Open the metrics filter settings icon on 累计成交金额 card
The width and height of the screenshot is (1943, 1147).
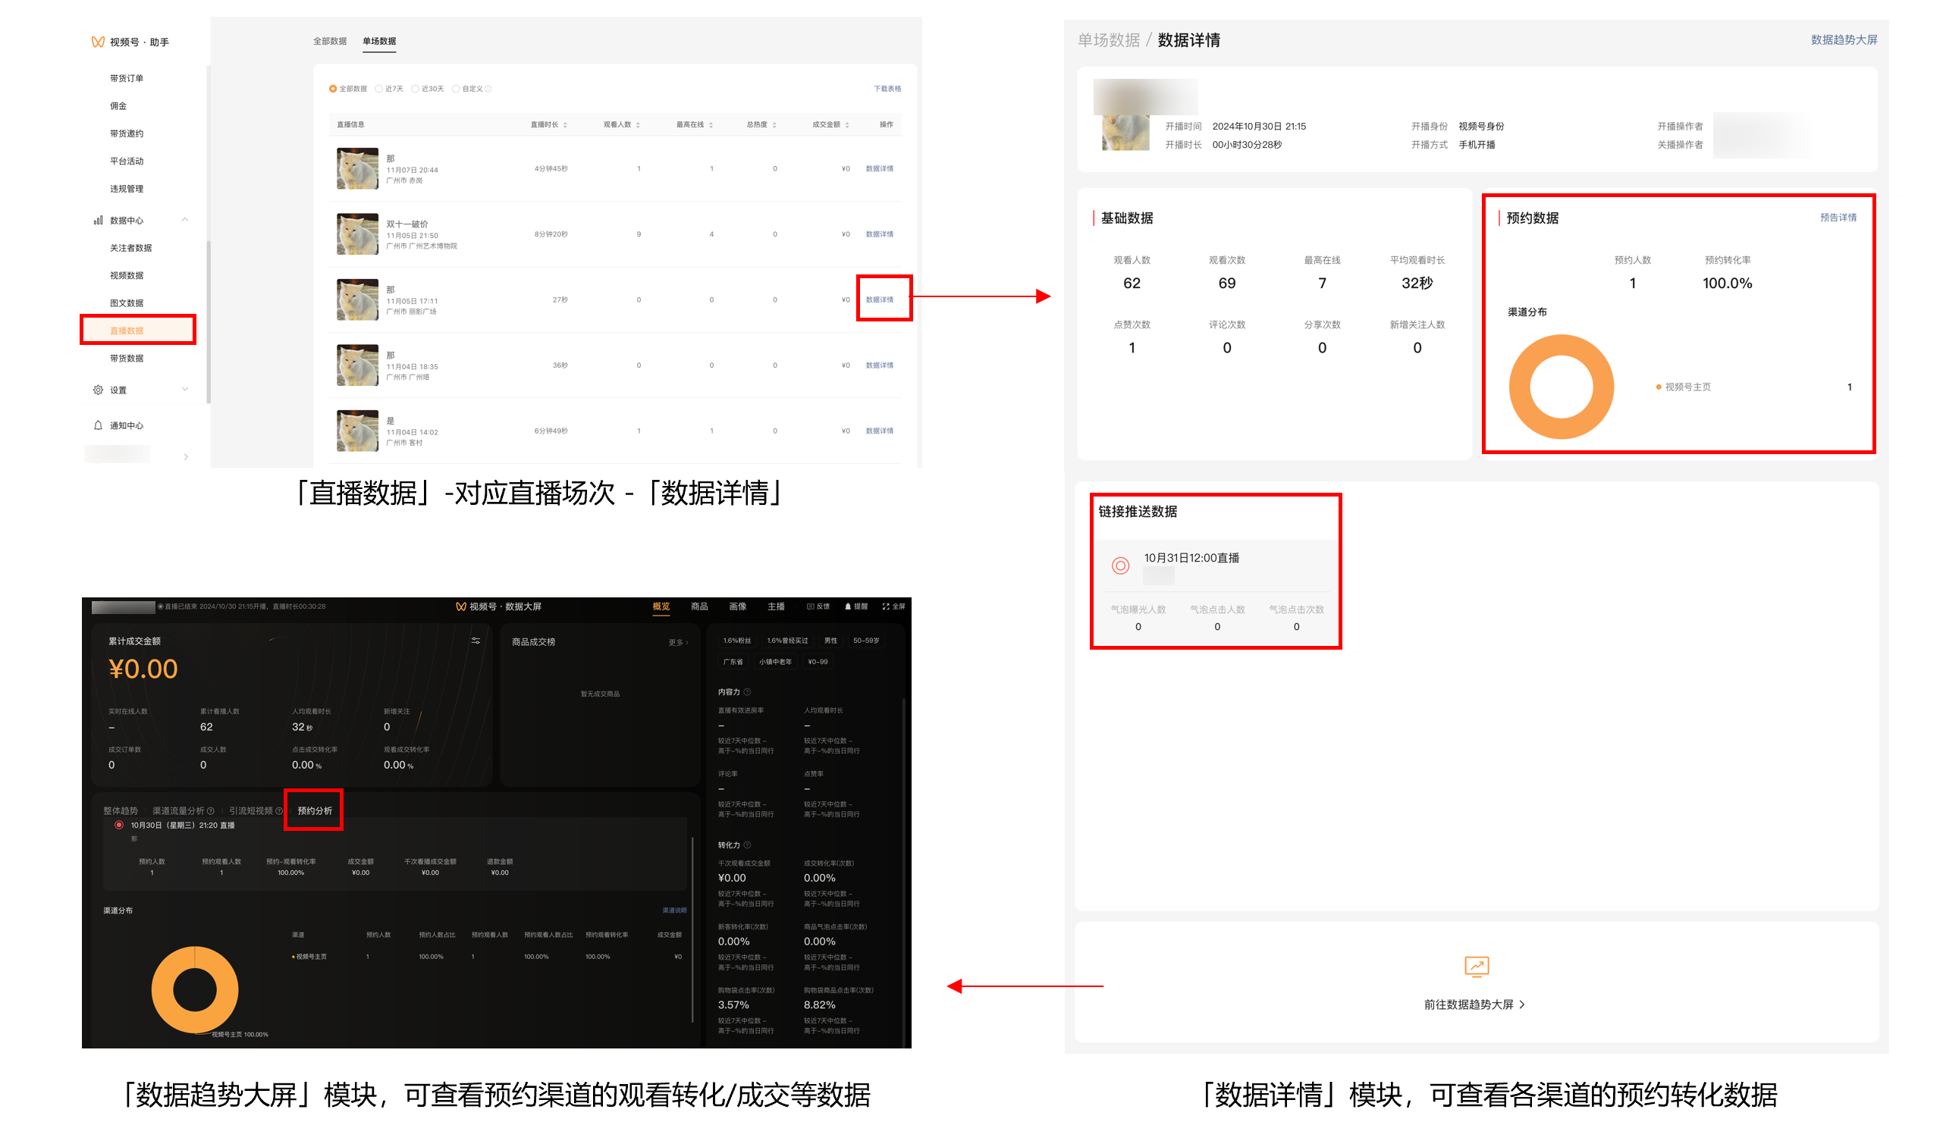tap(476, 641)
